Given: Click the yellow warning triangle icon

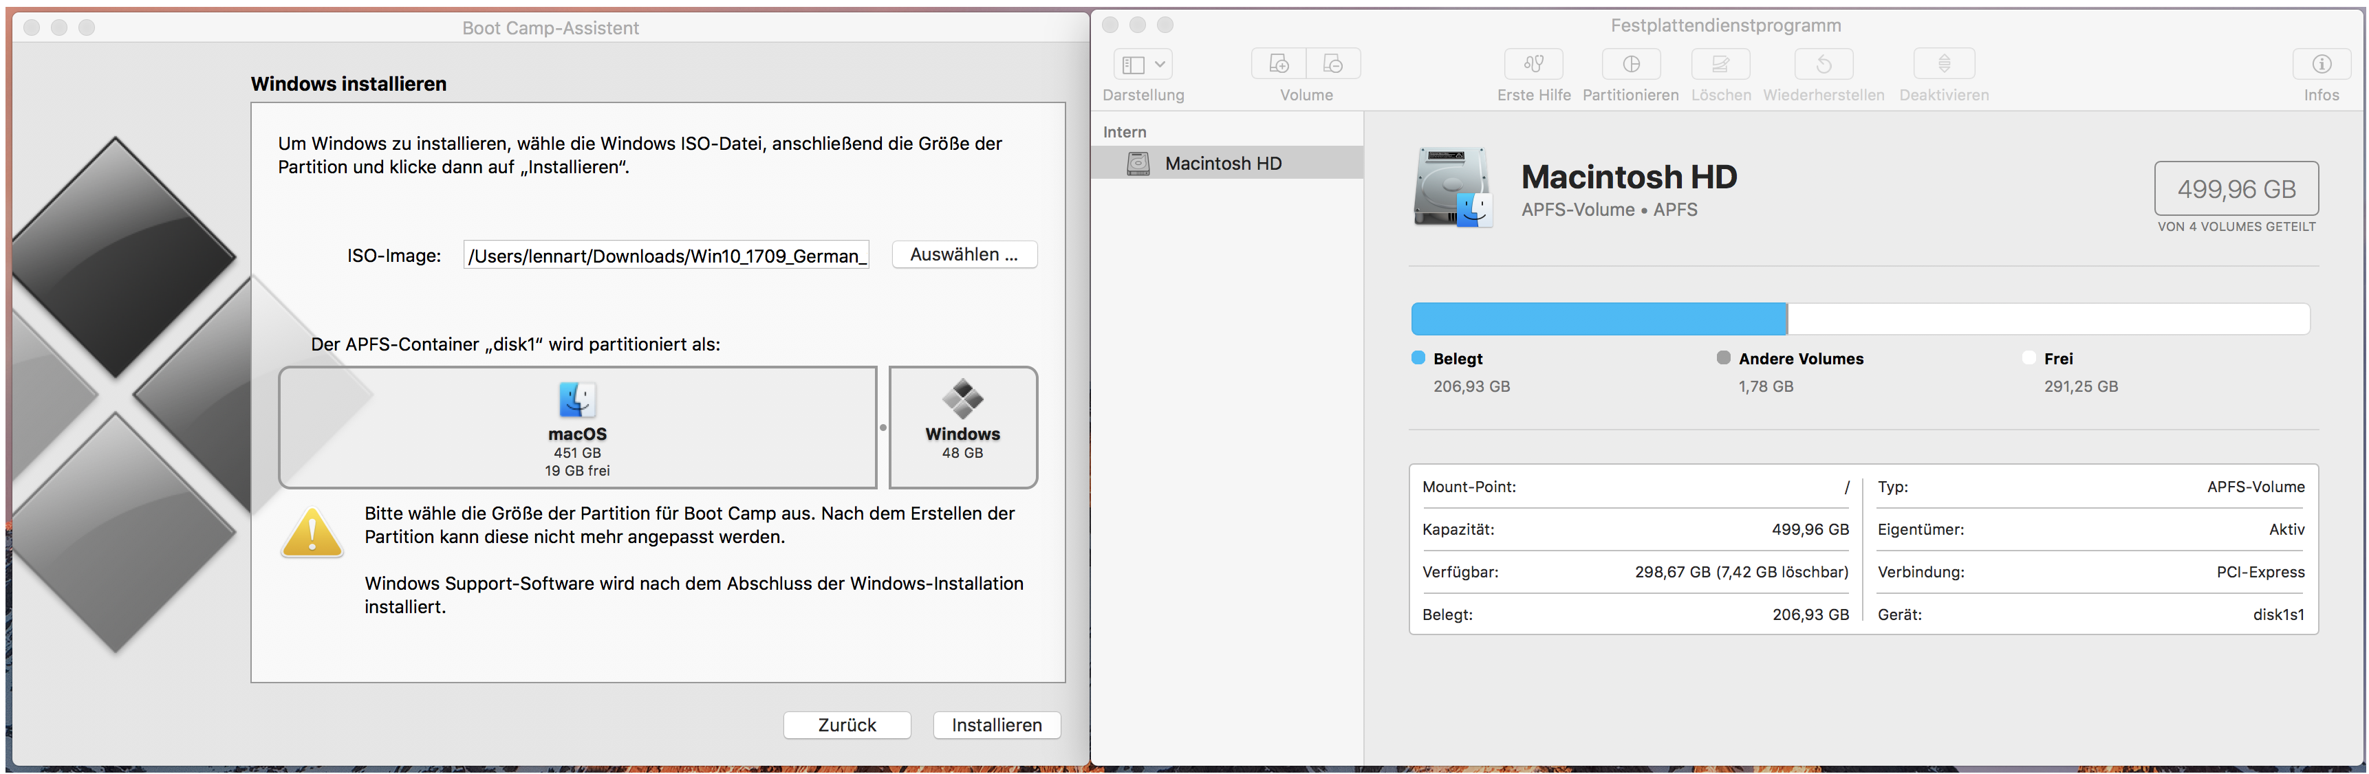Looking at the screenshot, I should [x=313, y=533].
